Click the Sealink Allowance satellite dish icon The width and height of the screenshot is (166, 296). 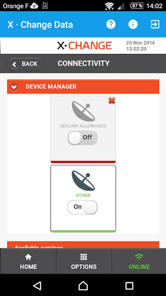click(83, 111)
